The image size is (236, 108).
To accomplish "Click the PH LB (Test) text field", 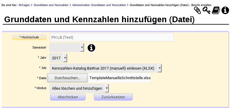I will point(112,37).
